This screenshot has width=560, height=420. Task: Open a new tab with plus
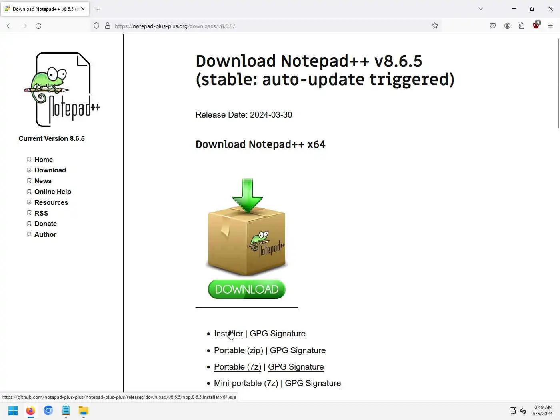point(98,9)
